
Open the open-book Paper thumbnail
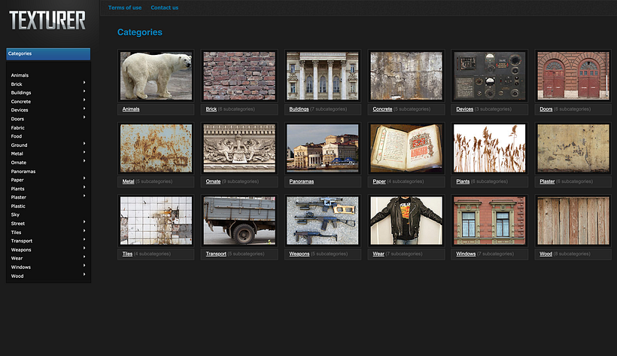coord(406,148)
